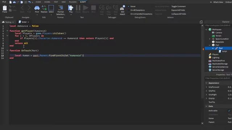
Task: Select On All Exceptions option
Action: (137, 10)
